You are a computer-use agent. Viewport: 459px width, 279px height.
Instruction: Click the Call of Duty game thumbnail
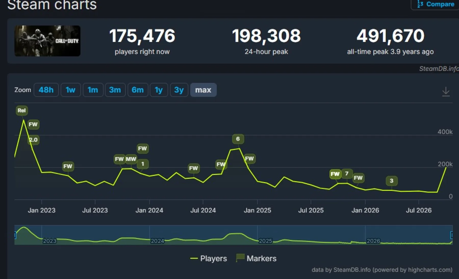tap(47, 41)
